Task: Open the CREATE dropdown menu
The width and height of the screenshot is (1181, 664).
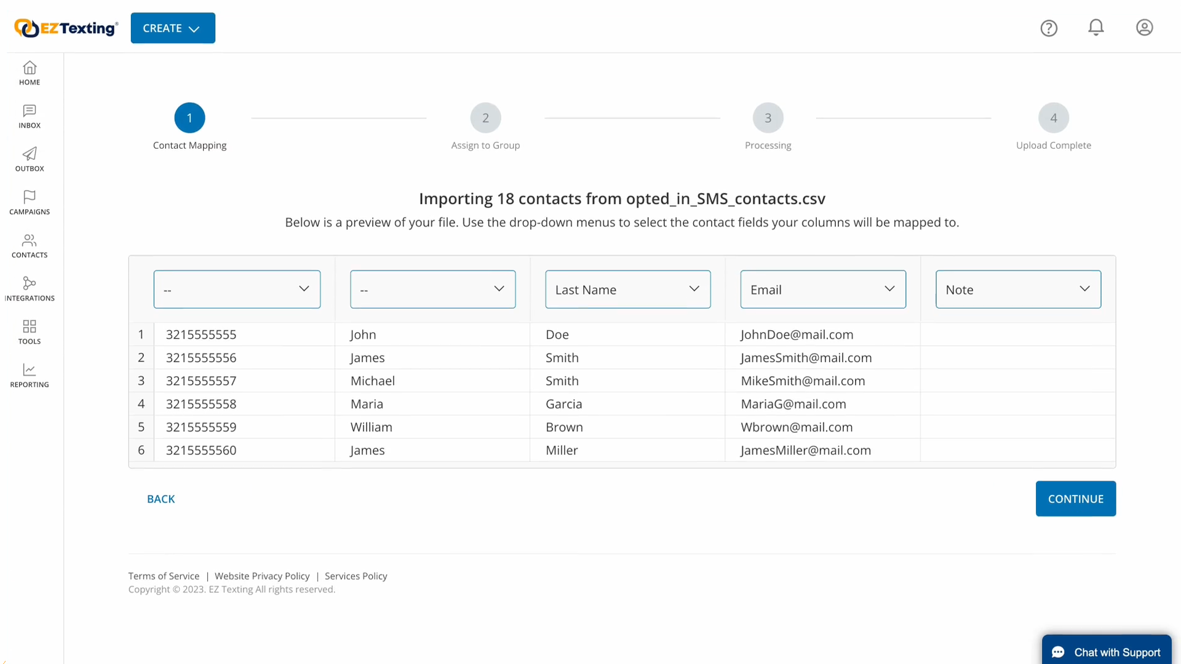Action: 172,28
